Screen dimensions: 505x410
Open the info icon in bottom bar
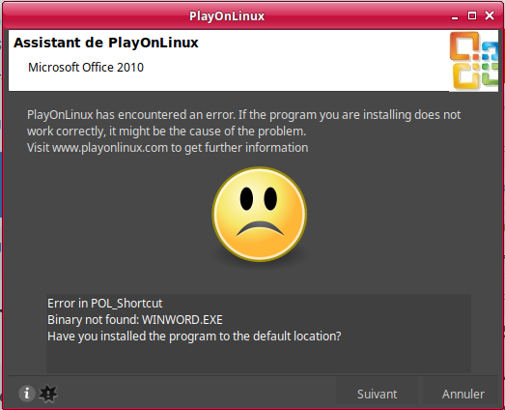pos(26,394)
